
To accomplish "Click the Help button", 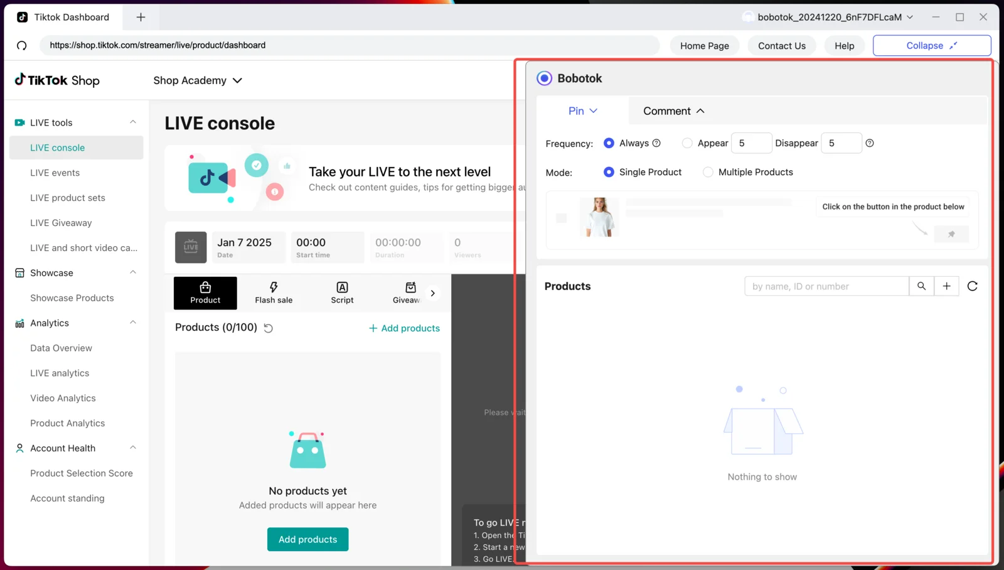I will pyautogui.click(x=845, y=46).
